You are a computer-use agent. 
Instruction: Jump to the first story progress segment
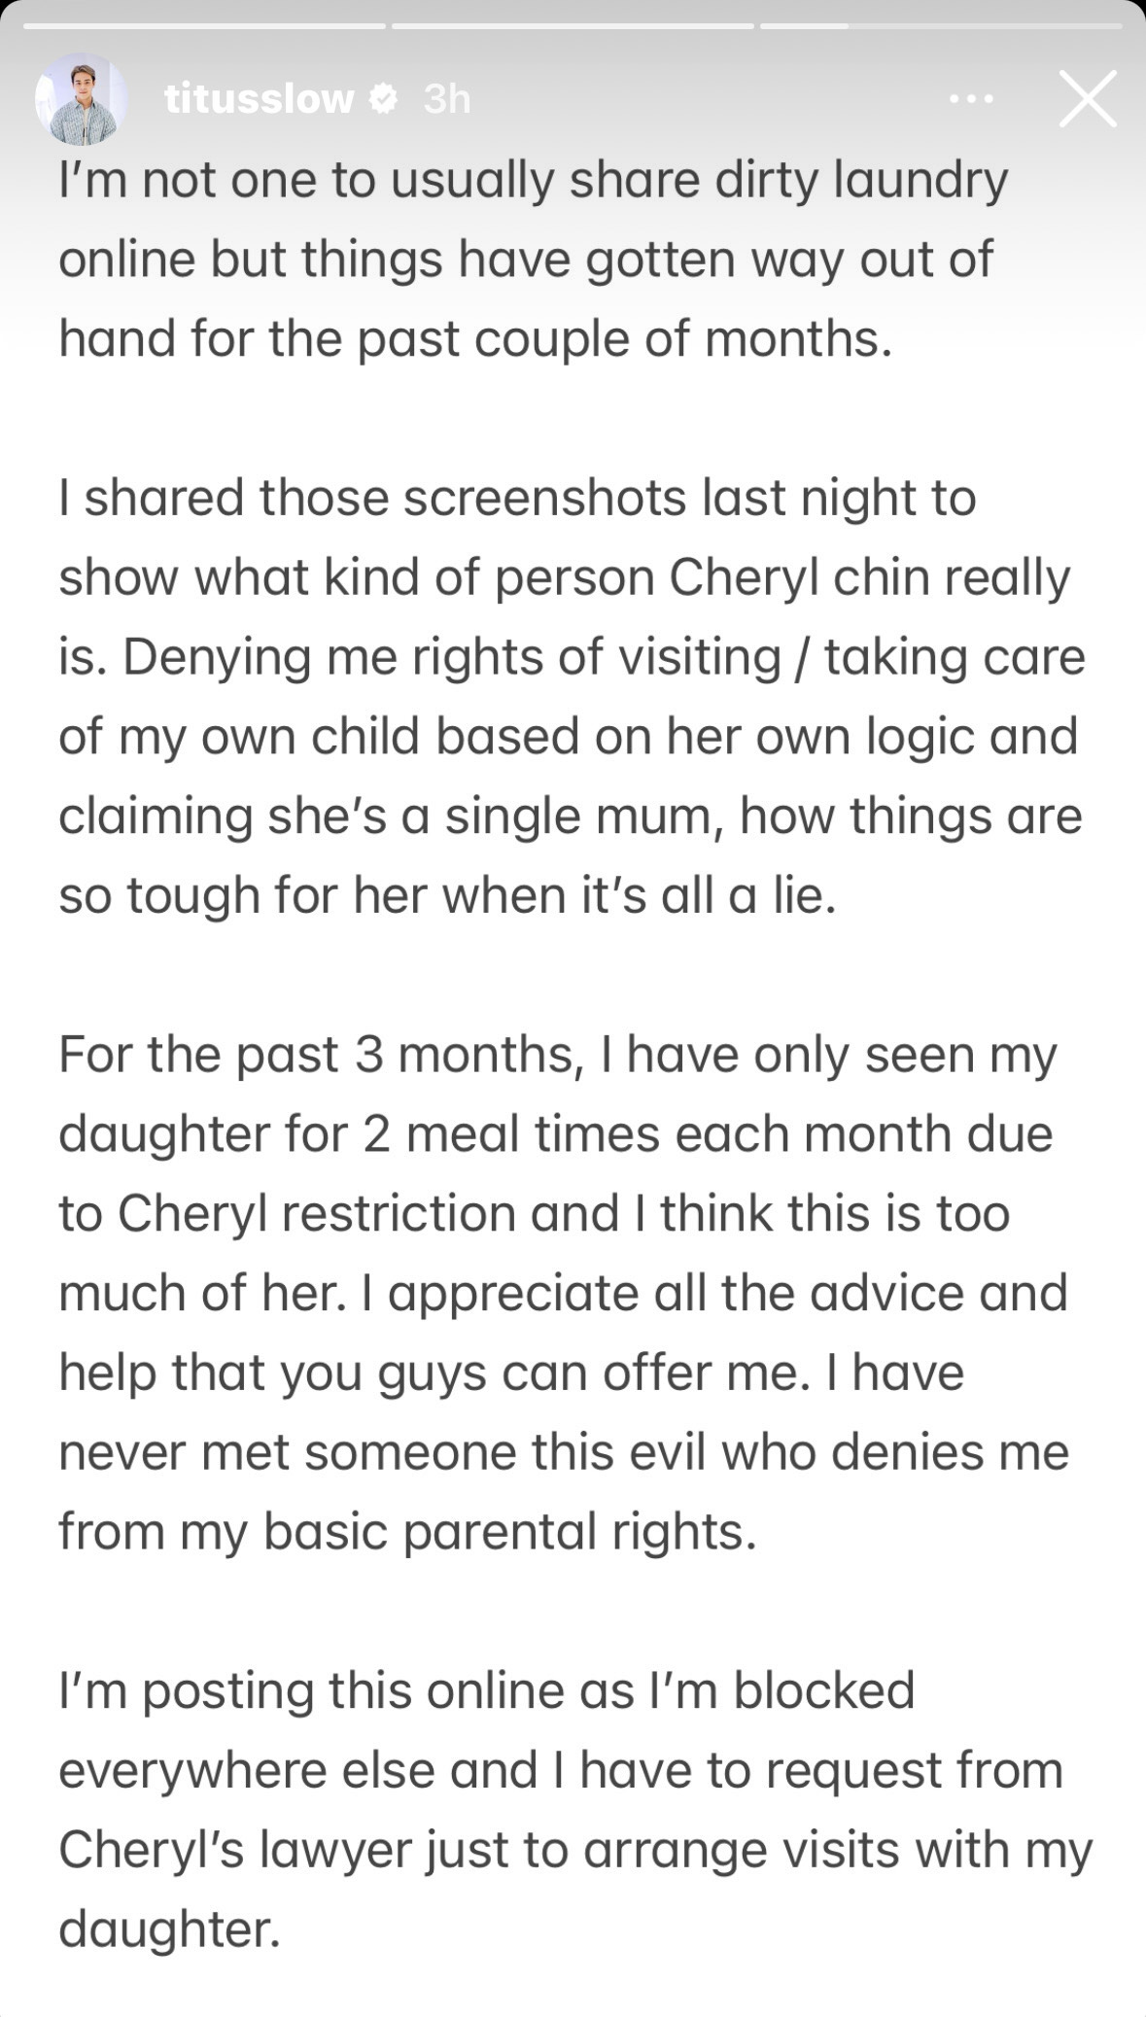(204, 25)
